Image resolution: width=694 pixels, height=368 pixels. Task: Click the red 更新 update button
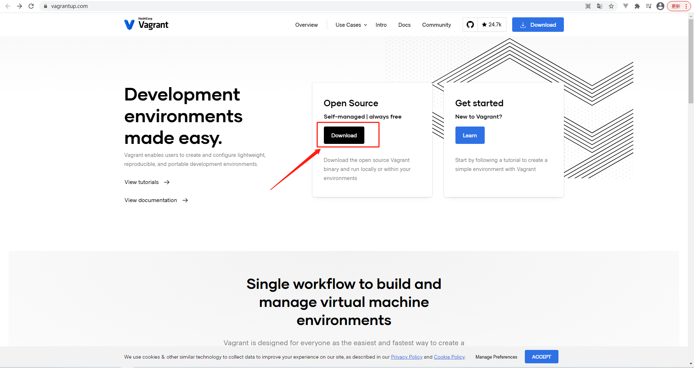(x=678, y=6)
